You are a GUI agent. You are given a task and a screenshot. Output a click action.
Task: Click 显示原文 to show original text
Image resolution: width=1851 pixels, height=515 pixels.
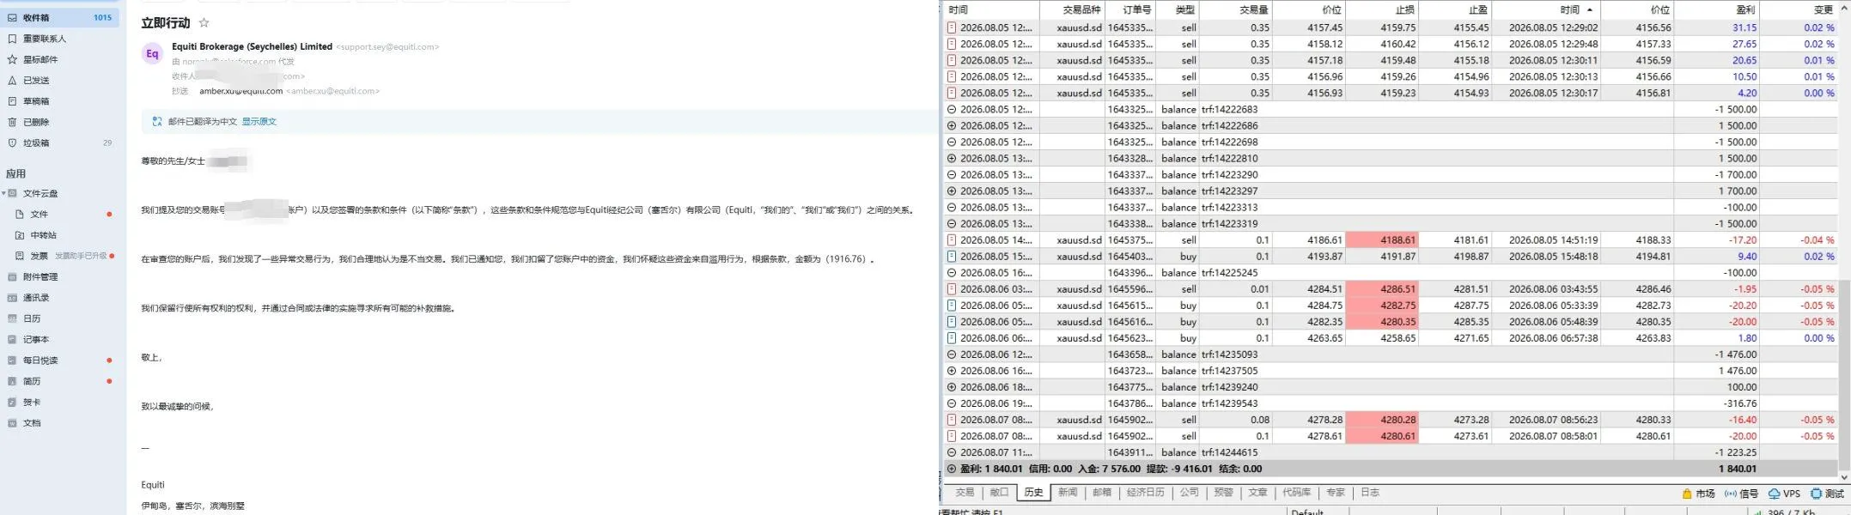pyautogui.click(x=259, y=122)
